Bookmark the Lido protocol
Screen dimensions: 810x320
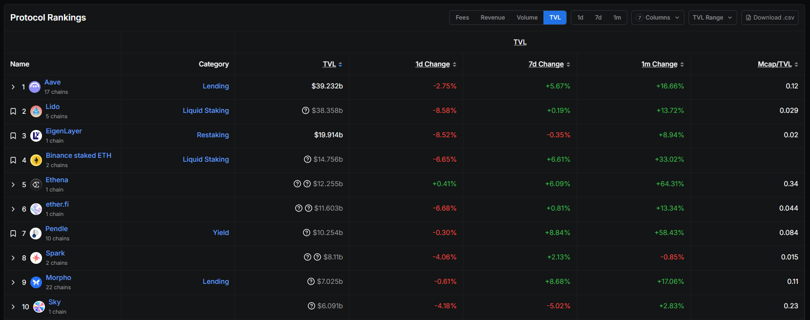pos(13,111)
